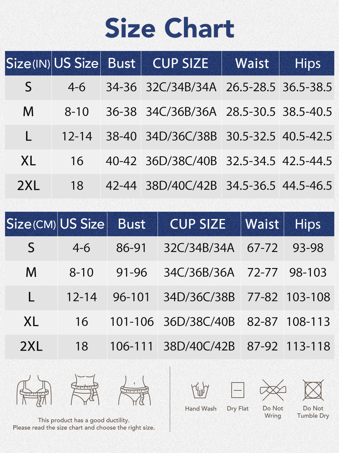
Task: Select the Size (IN) column header
Action: (x=28, y=64)
